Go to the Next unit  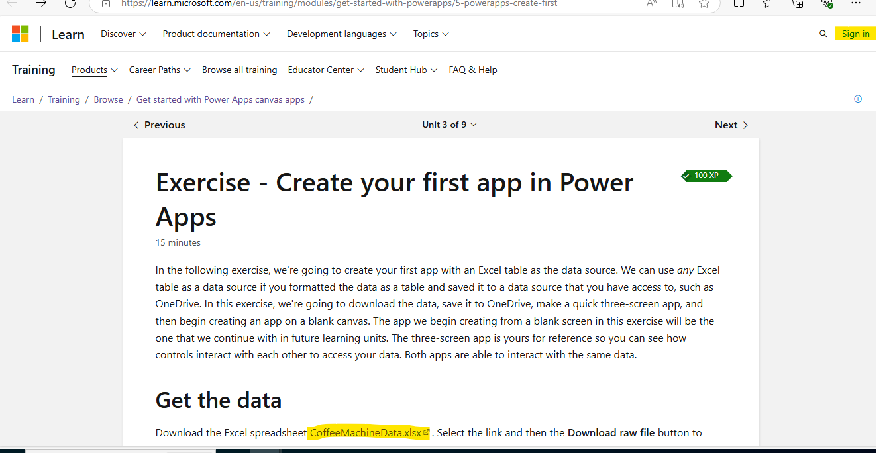click(731, 125)
